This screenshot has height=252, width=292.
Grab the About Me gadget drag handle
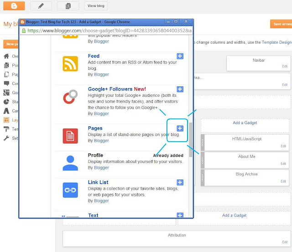tap(203, 160)
